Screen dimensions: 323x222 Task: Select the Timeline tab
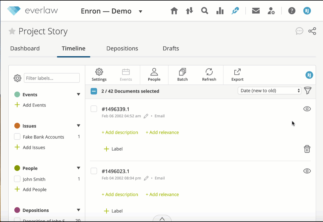(73, 48)
